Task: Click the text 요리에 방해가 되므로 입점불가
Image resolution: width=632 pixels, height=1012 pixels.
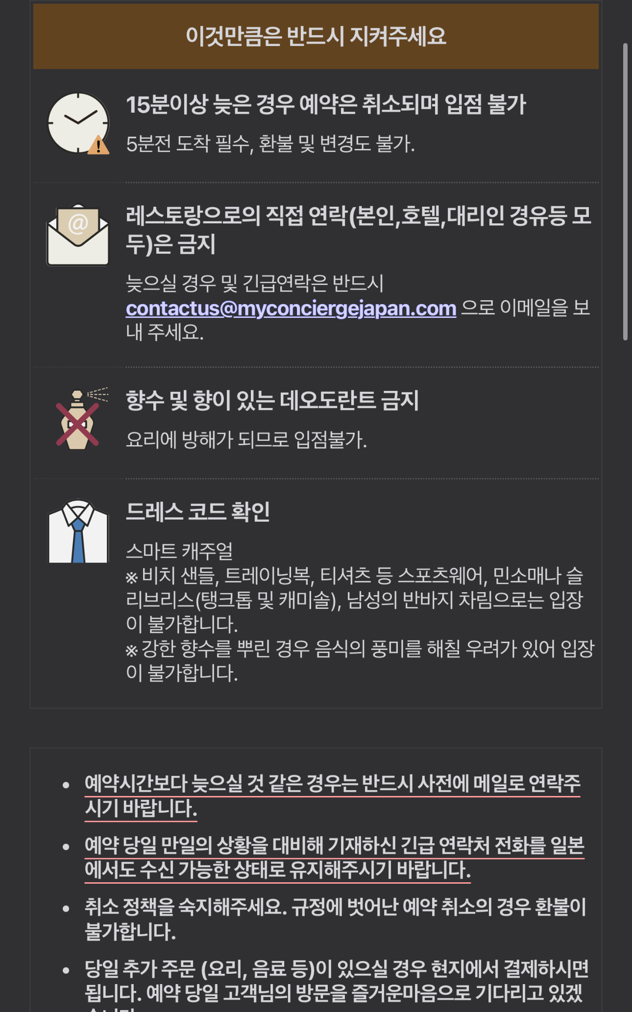Action: (x=246, y=440)
